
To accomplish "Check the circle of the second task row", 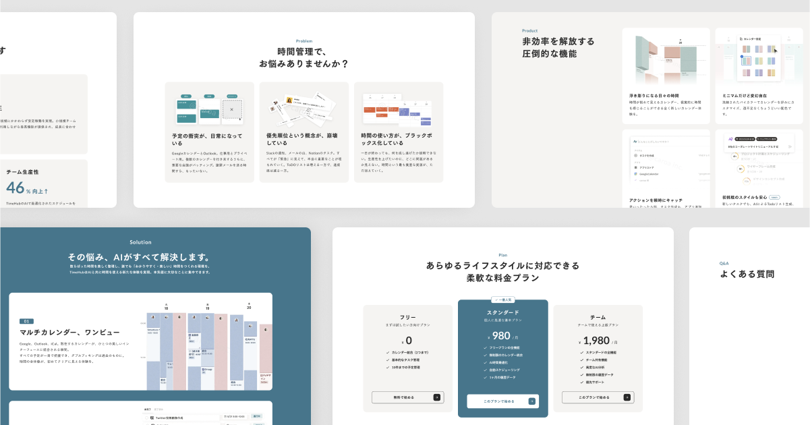I will [x=147, y=424].
